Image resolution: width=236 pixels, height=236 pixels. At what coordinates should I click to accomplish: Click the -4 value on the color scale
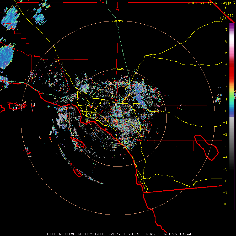(x=225, y=158)
